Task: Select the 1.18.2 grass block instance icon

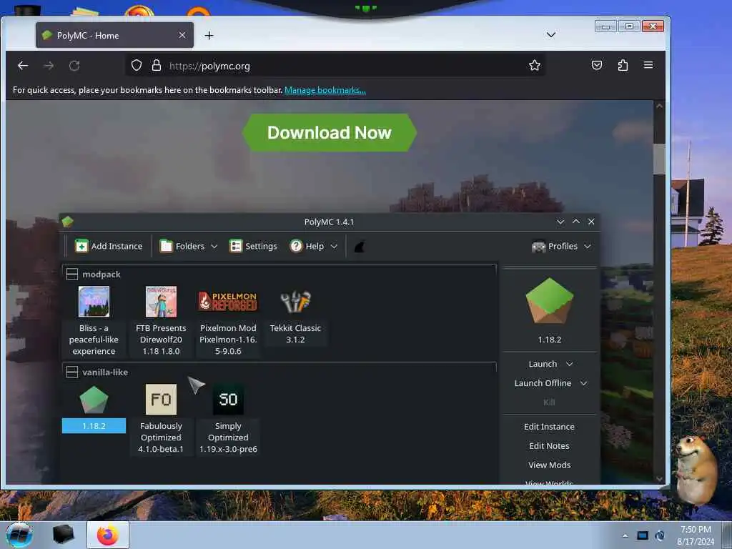Action: 94,400
